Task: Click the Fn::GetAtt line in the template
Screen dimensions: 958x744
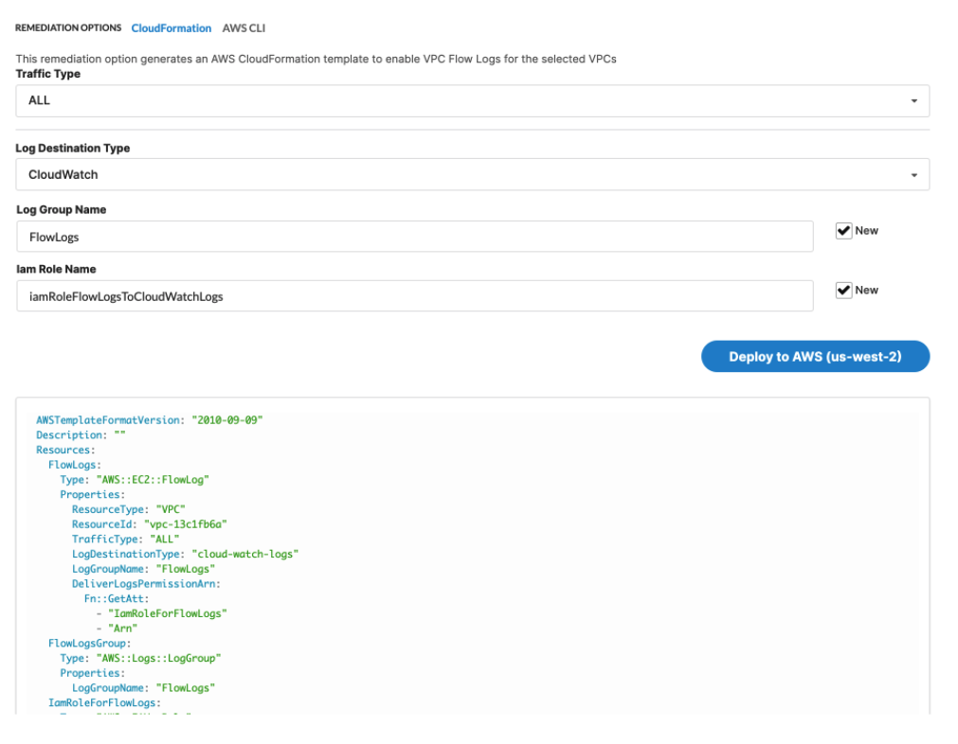Action: point(116,598)
